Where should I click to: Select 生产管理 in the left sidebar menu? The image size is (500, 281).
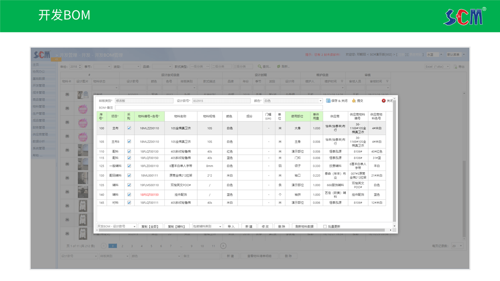tap(39, 113)
